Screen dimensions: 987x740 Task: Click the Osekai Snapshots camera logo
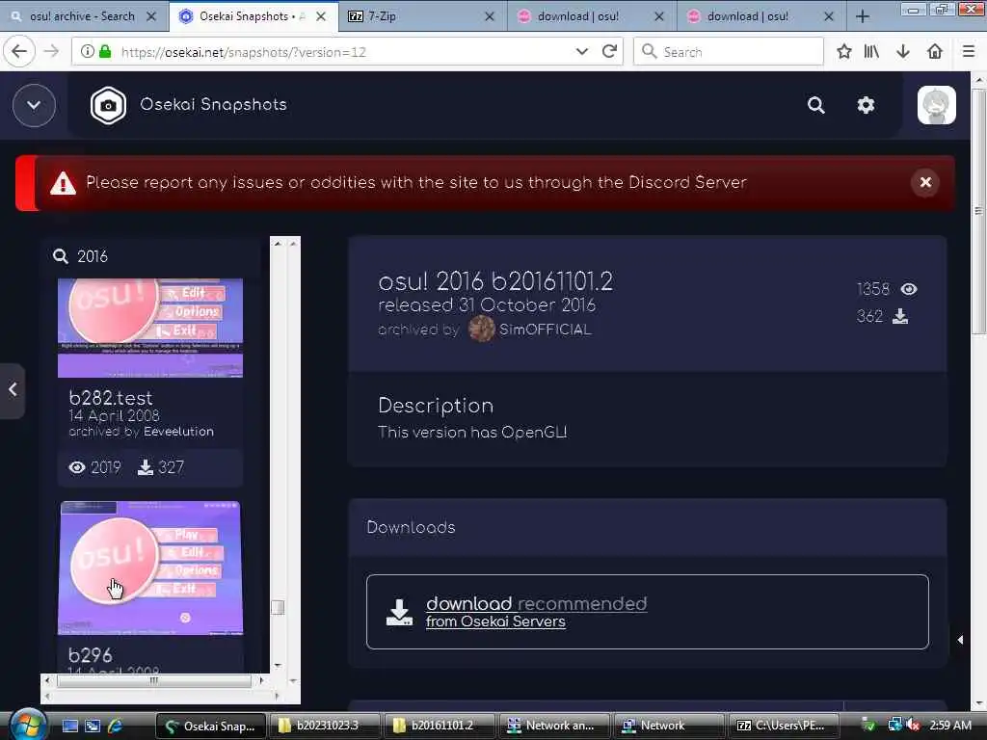(x=108, y=105)
